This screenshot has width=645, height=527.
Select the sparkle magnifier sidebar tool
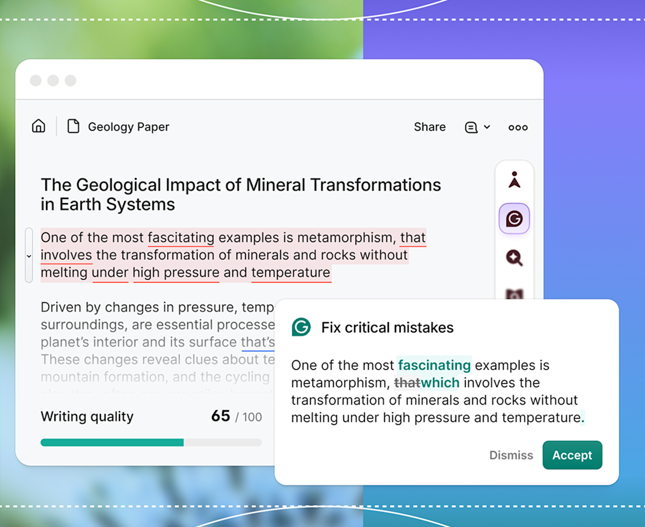click(x=514, y=258)
